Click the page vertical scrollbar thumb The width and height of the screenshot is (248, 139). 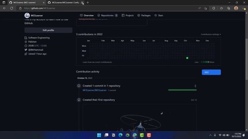tap(246, 59)
